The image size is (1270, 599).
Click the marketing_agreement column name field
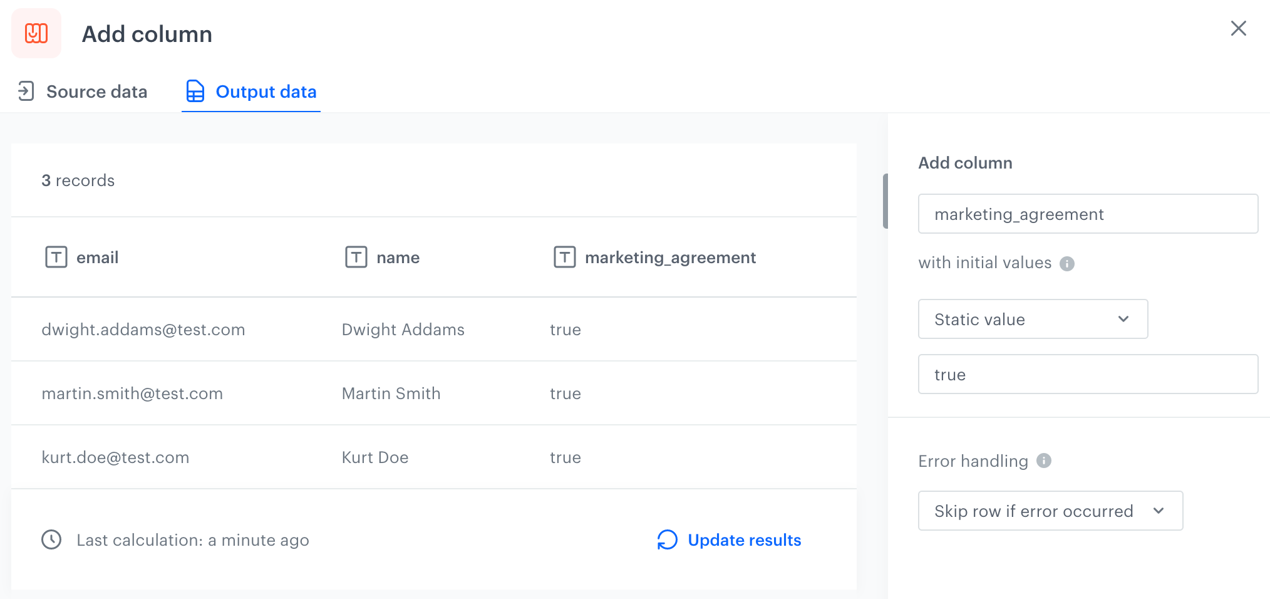[x=1088, y=214]
